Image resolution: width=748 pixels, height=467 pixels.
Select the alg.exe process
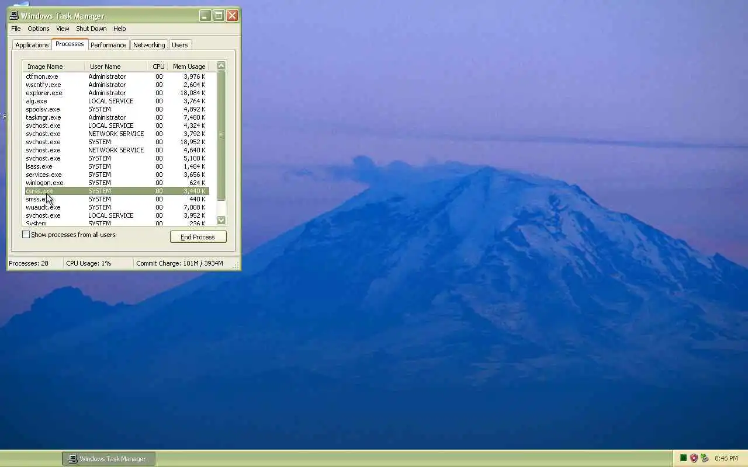click(x=116, y=101)
